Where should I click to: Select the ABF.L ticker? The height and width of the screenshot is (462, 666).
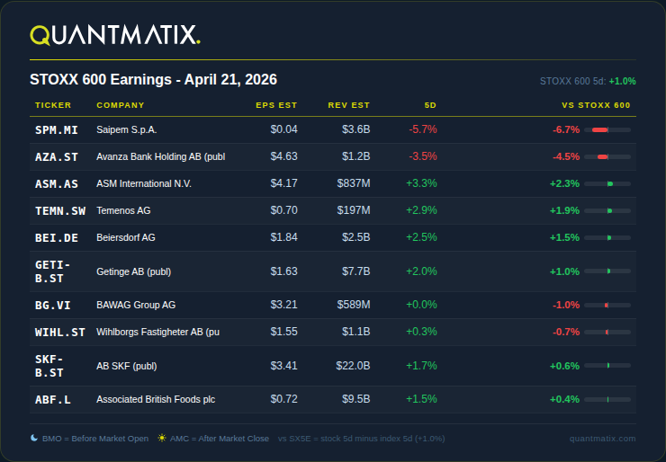tap(53, 400)
